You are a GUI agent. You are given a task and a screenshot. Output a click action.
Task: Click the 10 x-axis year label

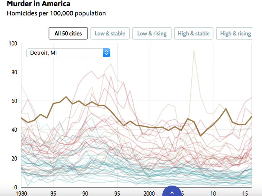coord(213,193)
